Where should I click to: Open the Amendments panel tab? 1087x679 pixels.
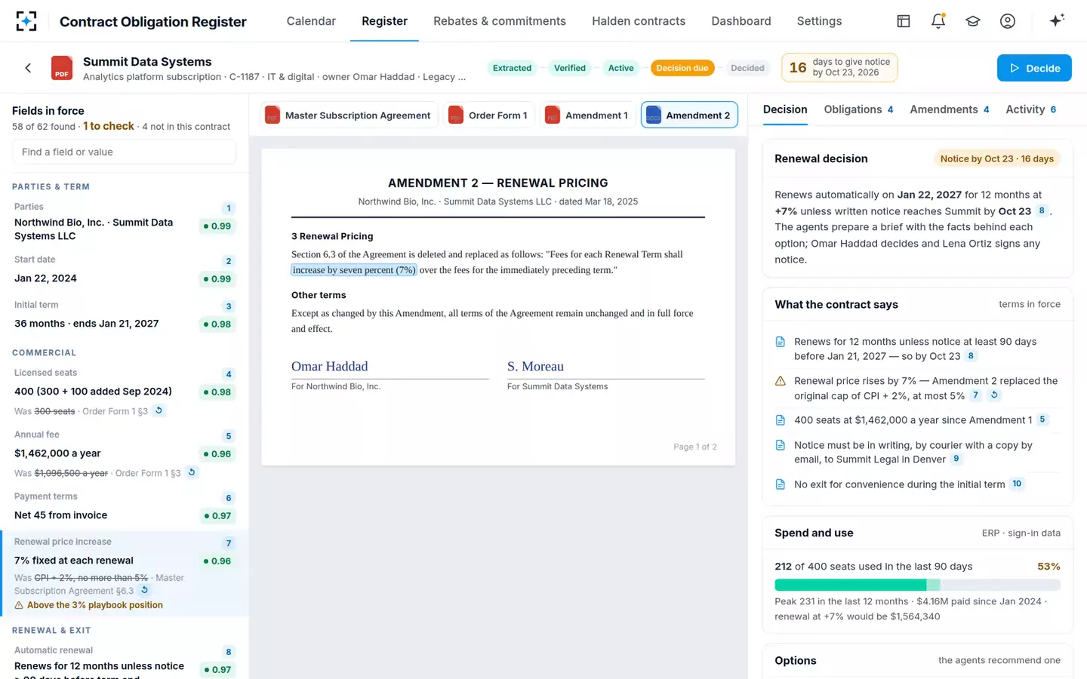pyautogui.click(x=950, y=109)
